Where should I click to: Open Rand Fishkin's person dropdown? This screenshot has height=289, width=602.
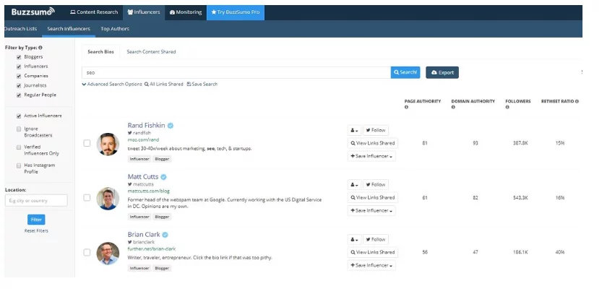354,130
